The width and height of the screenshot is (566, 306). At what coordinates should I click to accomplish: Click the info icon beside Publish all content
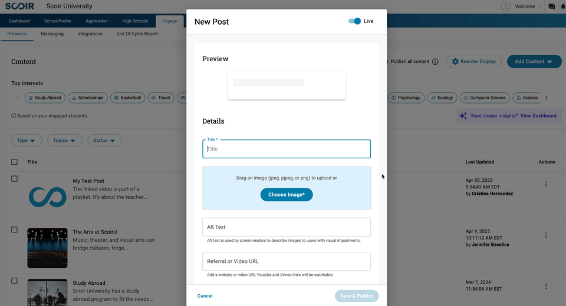pos(435,62)
